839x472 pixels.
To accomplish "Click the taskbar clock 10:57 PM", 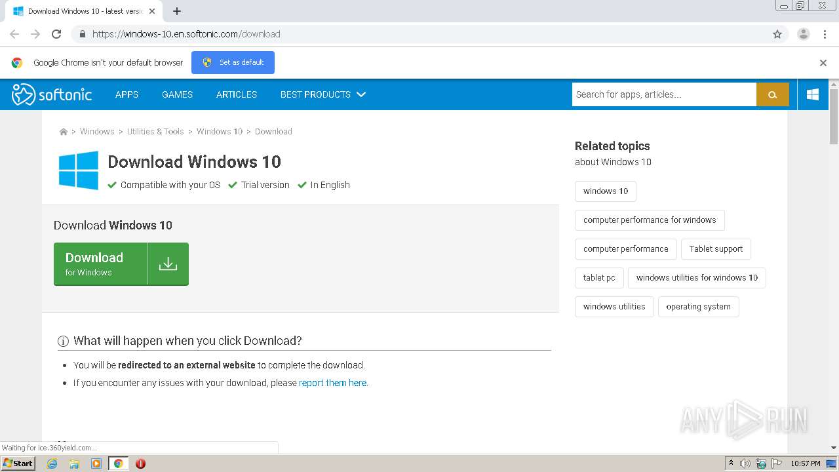I will click(x=806, y=463).
